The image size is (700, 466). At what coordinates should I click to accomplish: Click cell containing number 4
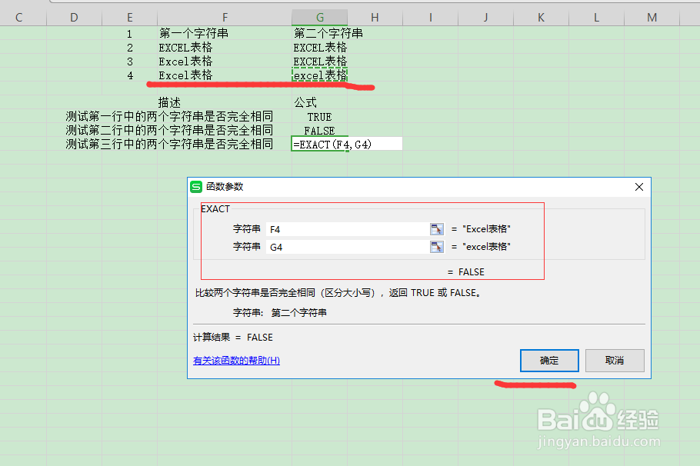[x=129, y=75]
